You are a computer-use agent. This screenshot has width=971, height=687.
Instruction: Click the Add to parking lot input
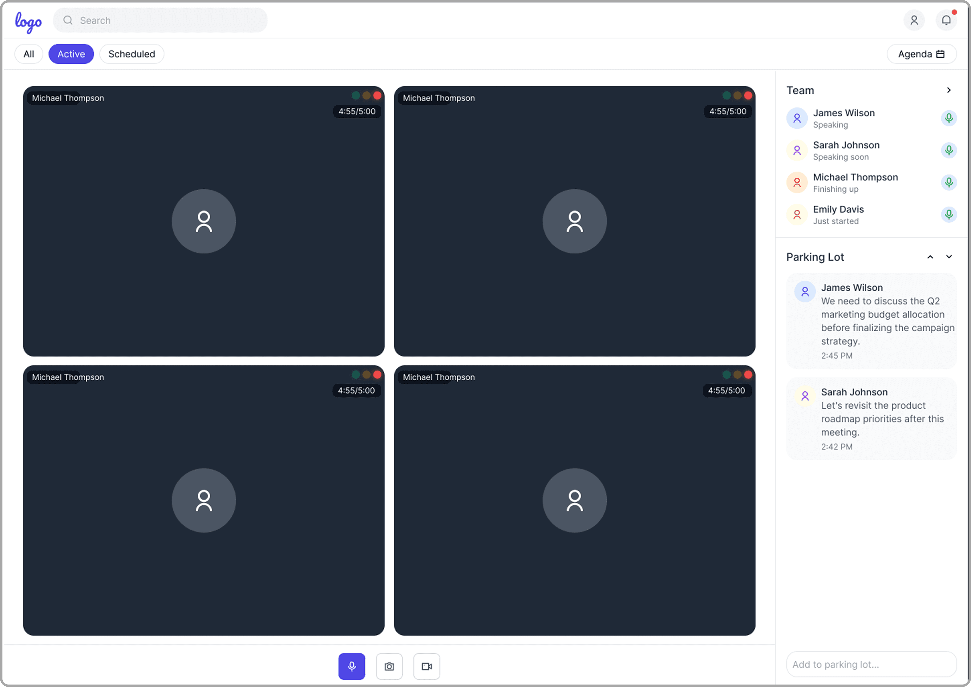[x=871, y=664]
